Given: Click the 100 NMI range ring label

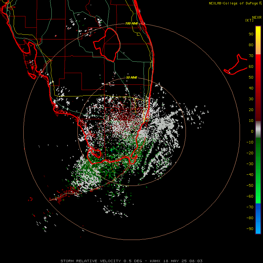Looking at the screenshot, I should click(x=131, y=23).
